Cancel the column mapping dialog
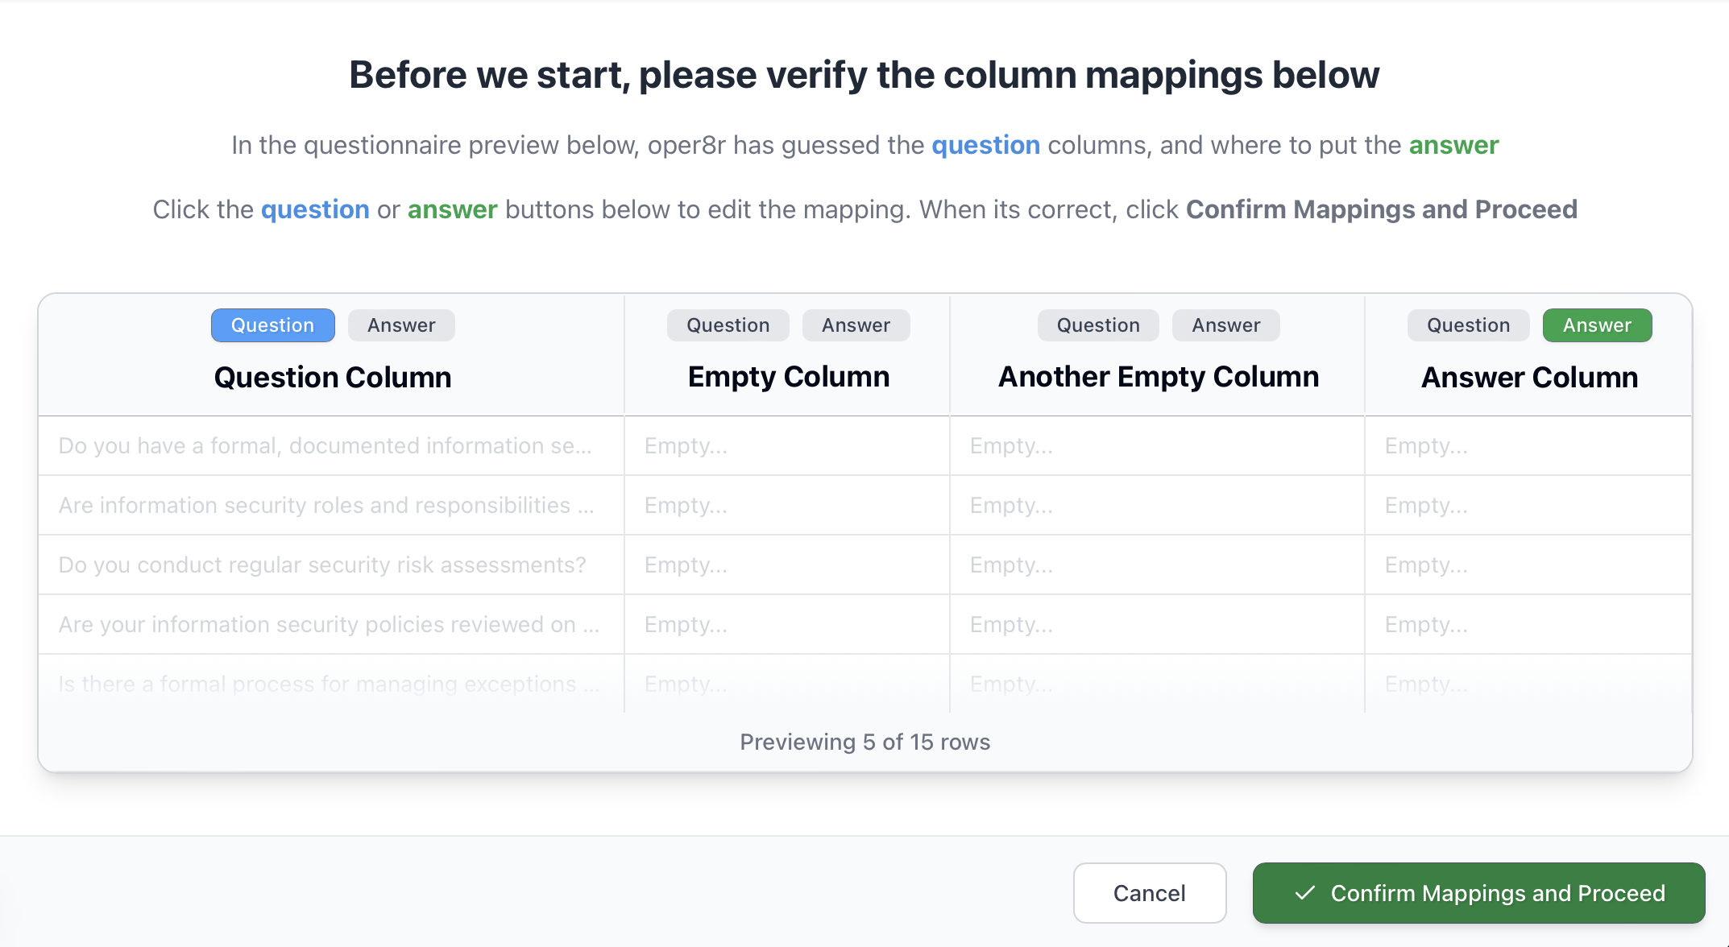This screenshot has width=1729, height=947. (1149, 893)
